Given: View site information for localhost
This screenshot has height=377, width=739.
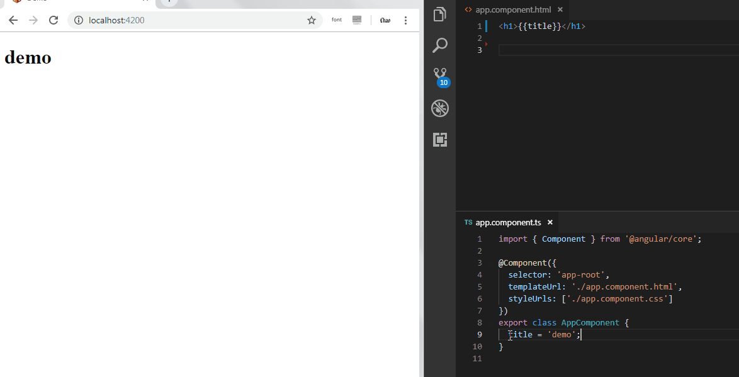Looking at the screenshot, I should [79, 20].
